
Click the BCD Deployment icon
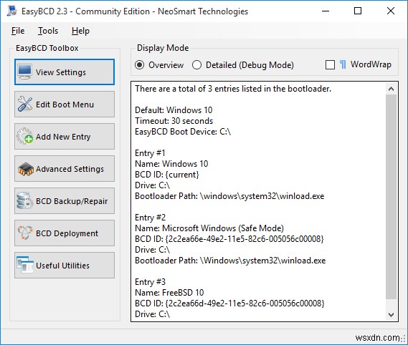point(25,233)
